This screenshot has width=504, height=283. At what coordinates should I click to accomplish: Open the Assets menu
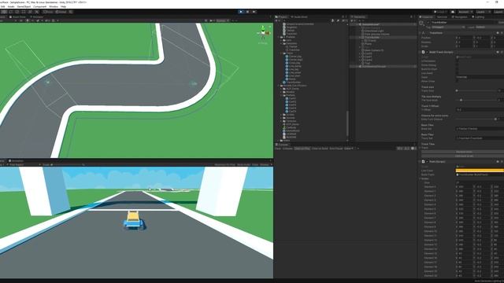(x=11, y=6)
